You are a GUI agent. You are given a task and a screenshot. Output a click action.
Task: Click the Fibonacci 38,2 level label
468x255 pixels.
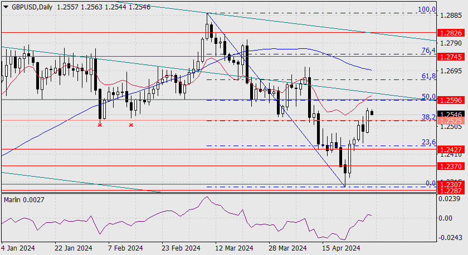pyautogui.click(x=428, y=117)
